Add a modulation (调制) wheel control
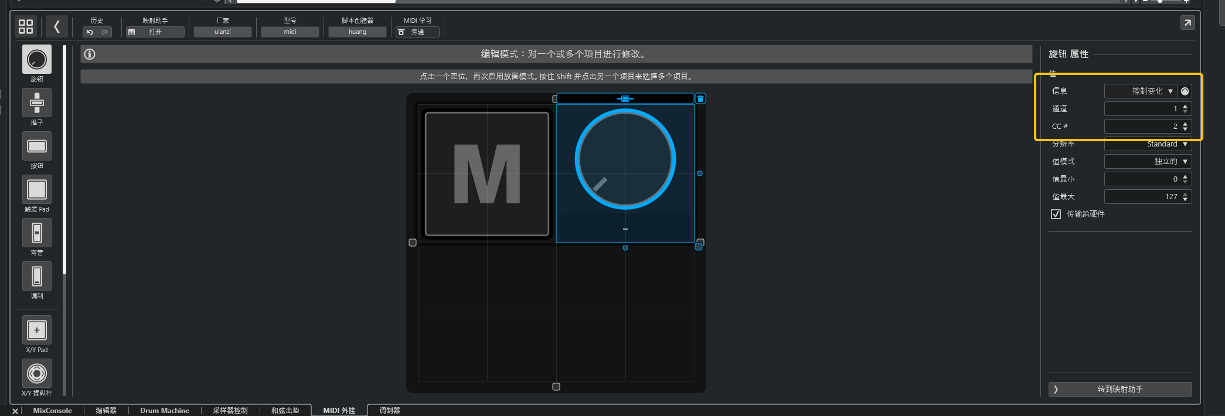Viewport: 1225px width, 416px height. pyautogui.click(x=37, y=277)
